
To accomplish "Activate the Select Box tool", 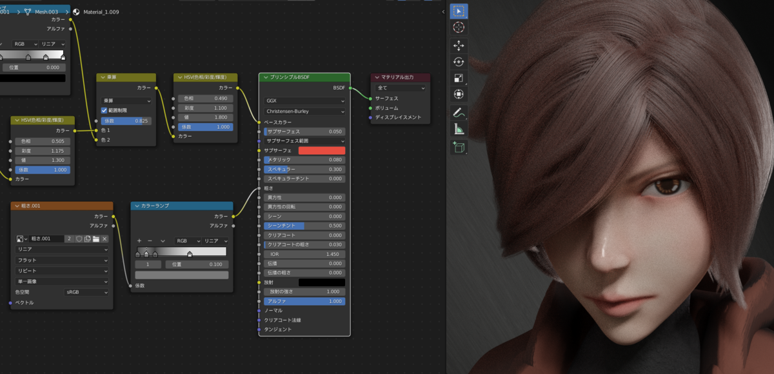I will tap(459, 11).
